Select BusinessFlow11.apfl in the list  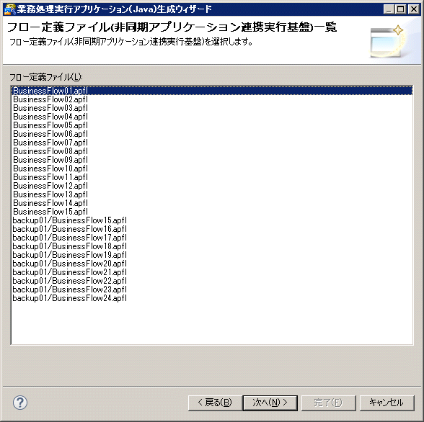(x=212, y=177)
